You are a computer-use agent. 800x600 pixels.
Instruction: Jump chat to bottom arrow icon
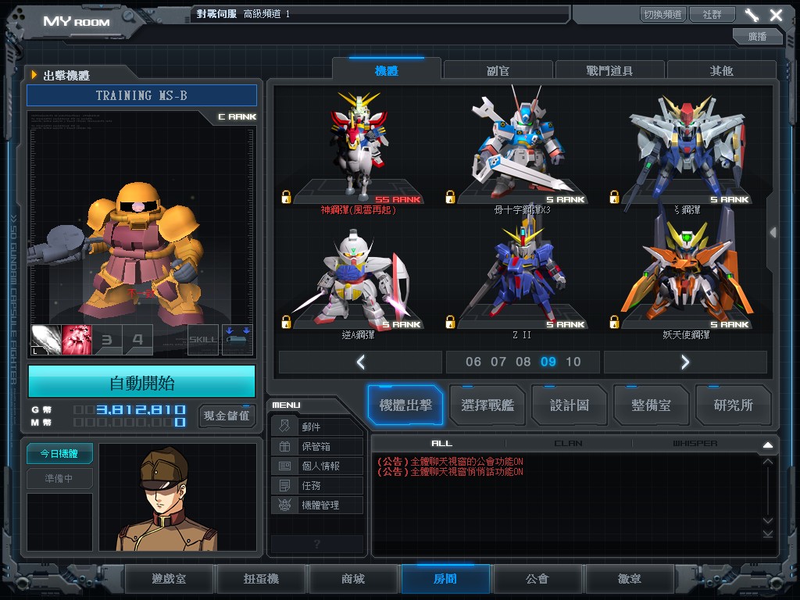[768, 534]
